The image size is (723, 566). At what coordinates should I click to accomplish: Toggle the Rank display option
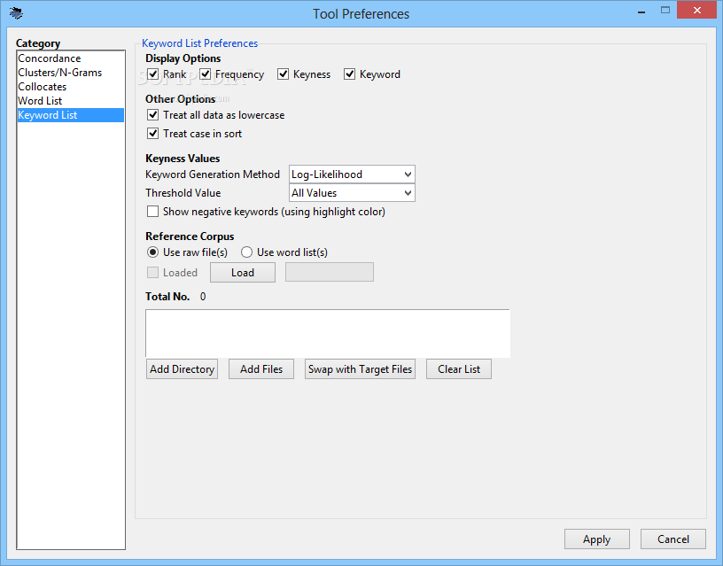click(x=153, y=74)
